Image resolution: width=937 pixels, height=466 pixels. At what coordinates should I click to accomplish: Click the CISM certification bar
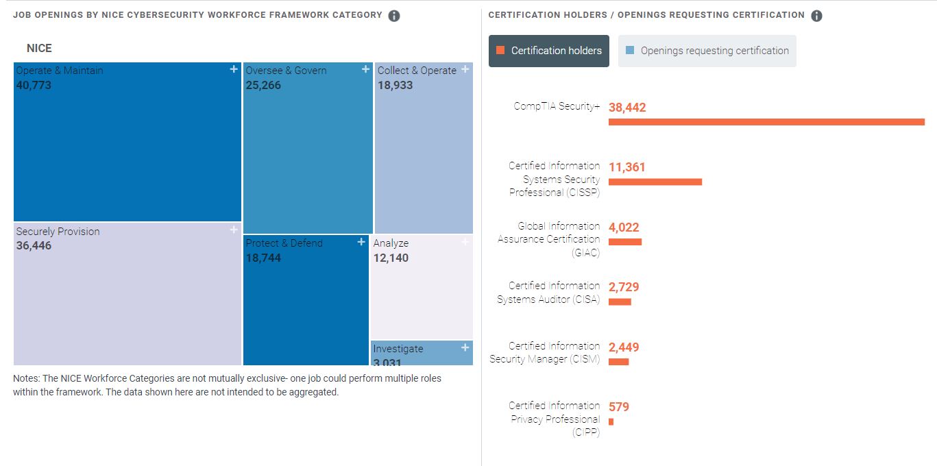(x=618, y=362)
